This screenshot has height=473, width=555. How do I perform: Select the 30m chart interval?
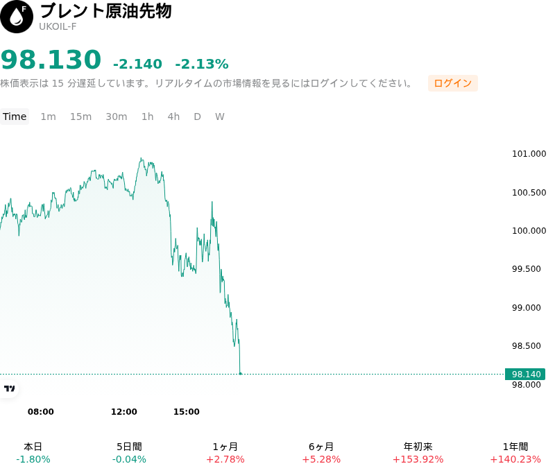coord(117,117)
